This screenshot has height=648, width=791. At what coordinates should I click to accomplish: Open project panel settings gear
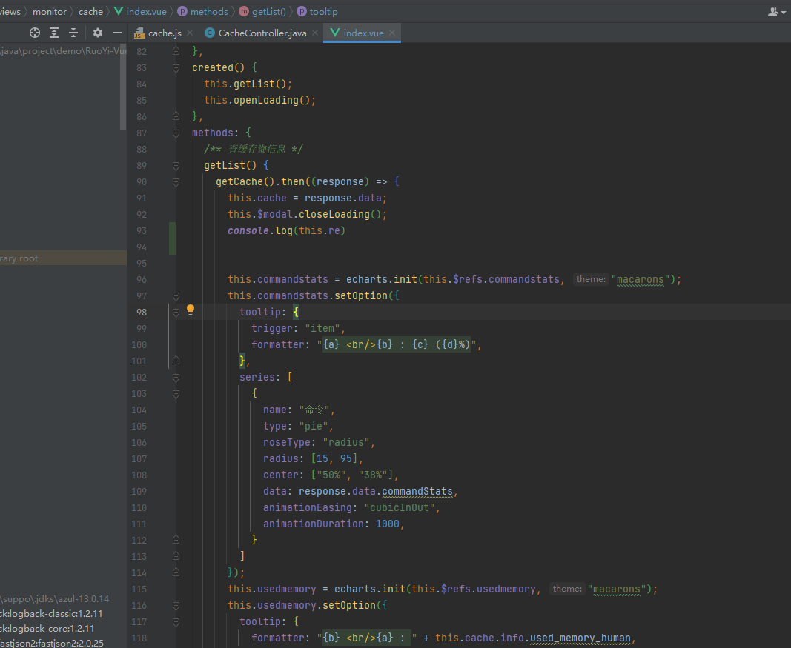[x=98, y=33]
